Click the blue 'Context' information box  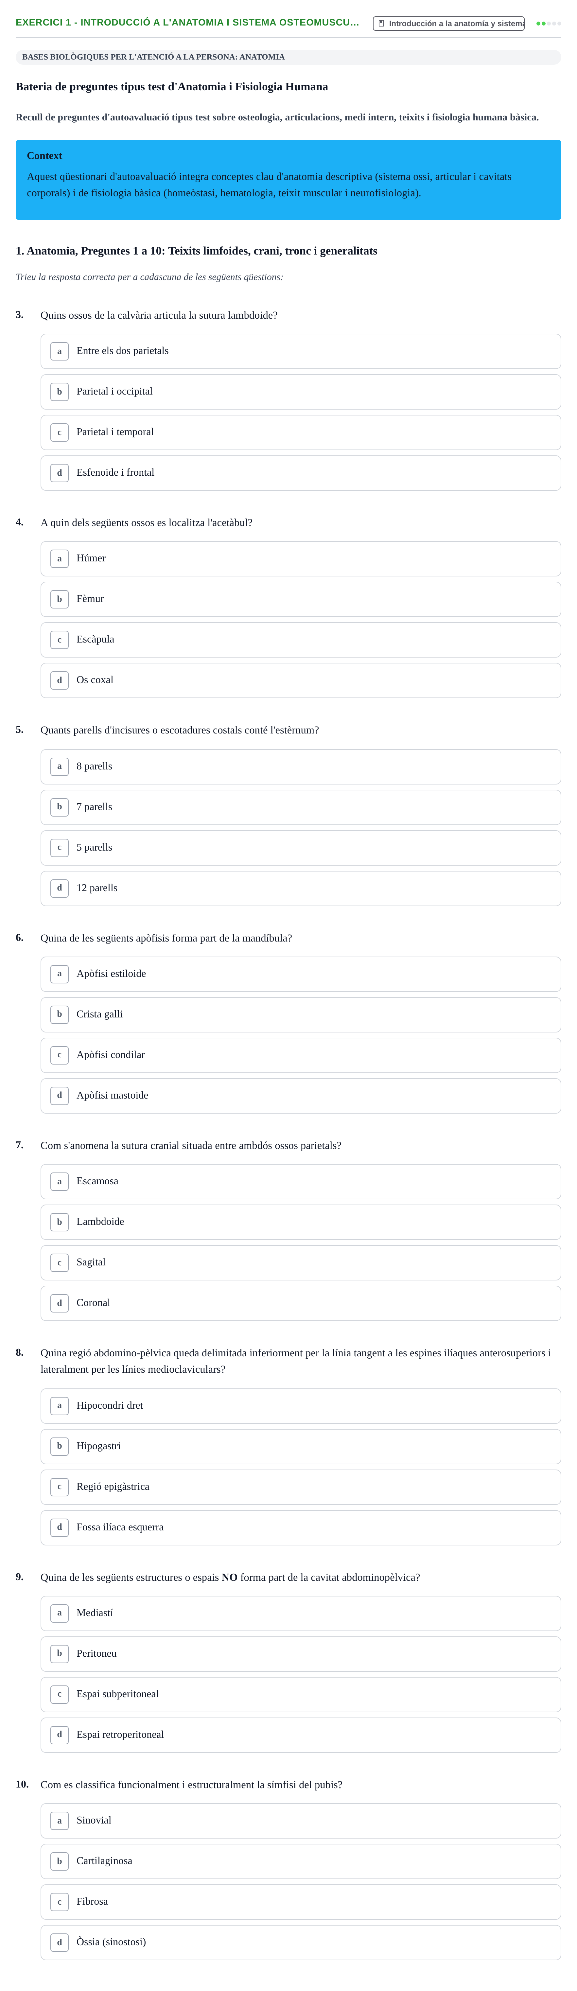[x=288, y=180]
